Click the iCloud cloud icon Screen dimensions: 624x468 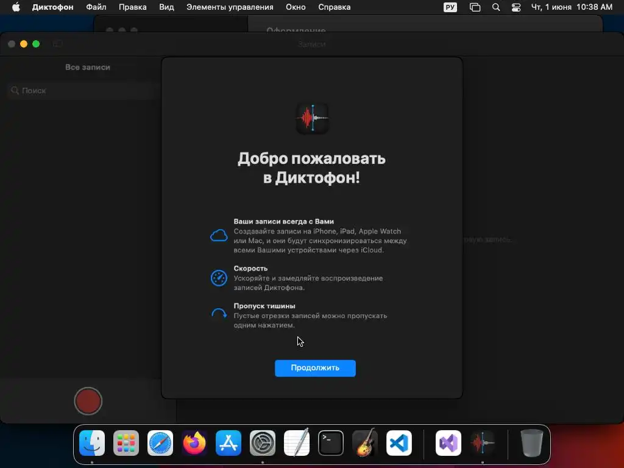[219, 236]
